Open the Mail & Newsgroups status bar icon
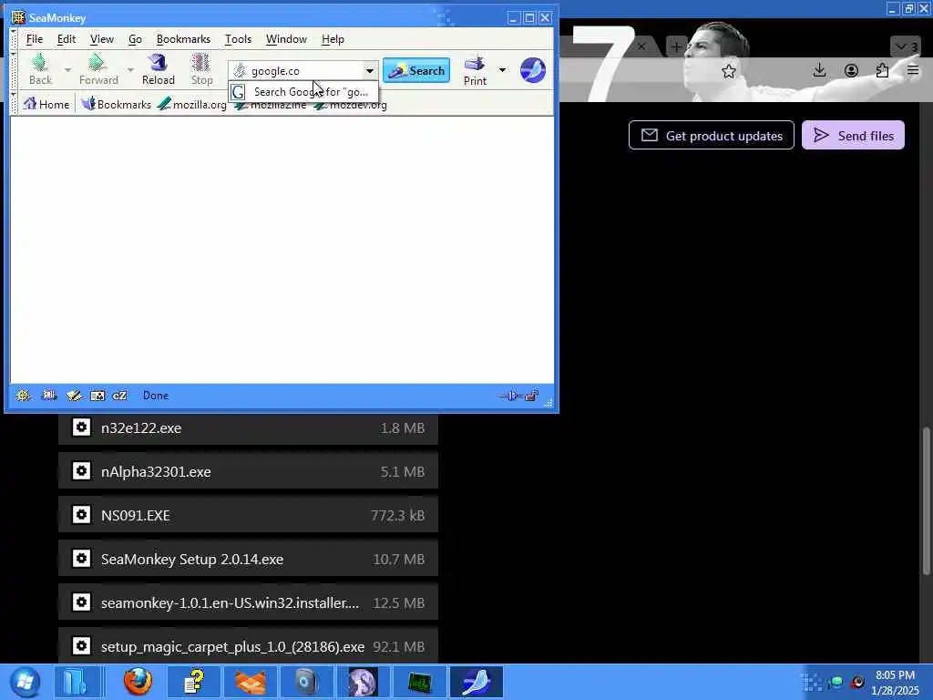The height and width of the screenshot is (700, 933). pyautogui.click(x=49, y=396)
